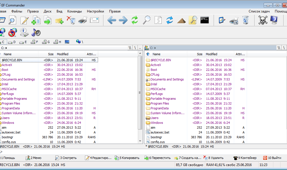
Task: Click the 5 Копировать function button
Action: coord(127,158)
